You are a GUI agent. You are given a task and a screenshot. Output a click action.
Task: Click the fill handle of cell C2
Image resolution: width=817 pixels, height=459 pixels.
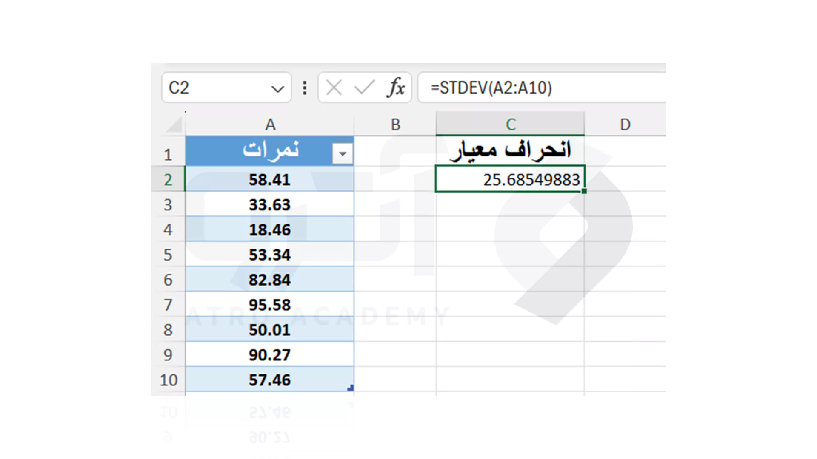tap(584, 191)
